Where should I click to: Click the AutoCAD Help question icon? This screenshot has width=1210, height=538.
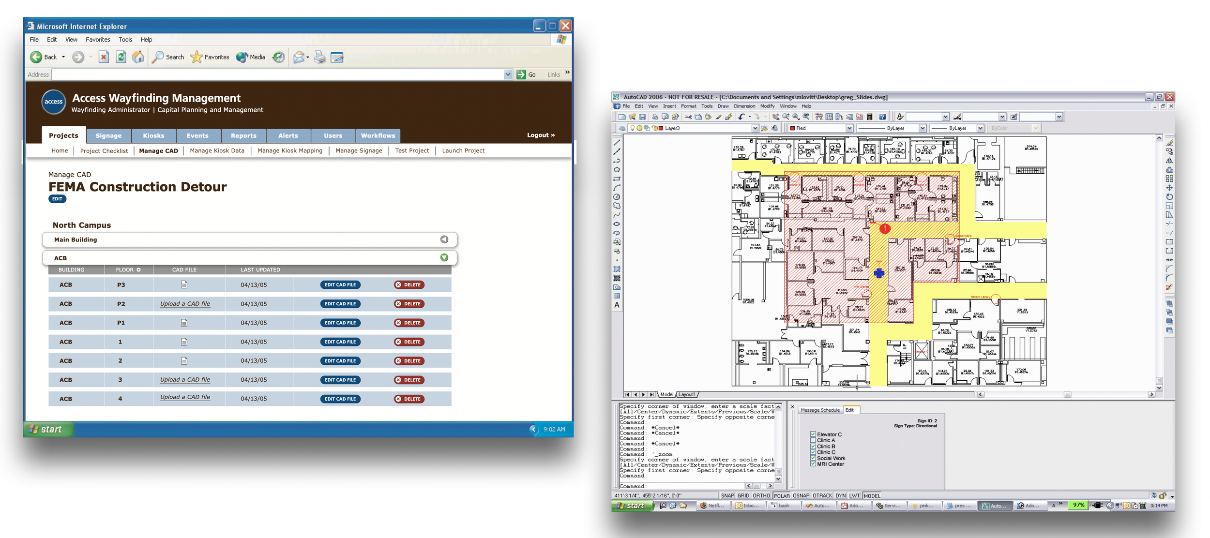pyautogui.click(x=882, y=117)
